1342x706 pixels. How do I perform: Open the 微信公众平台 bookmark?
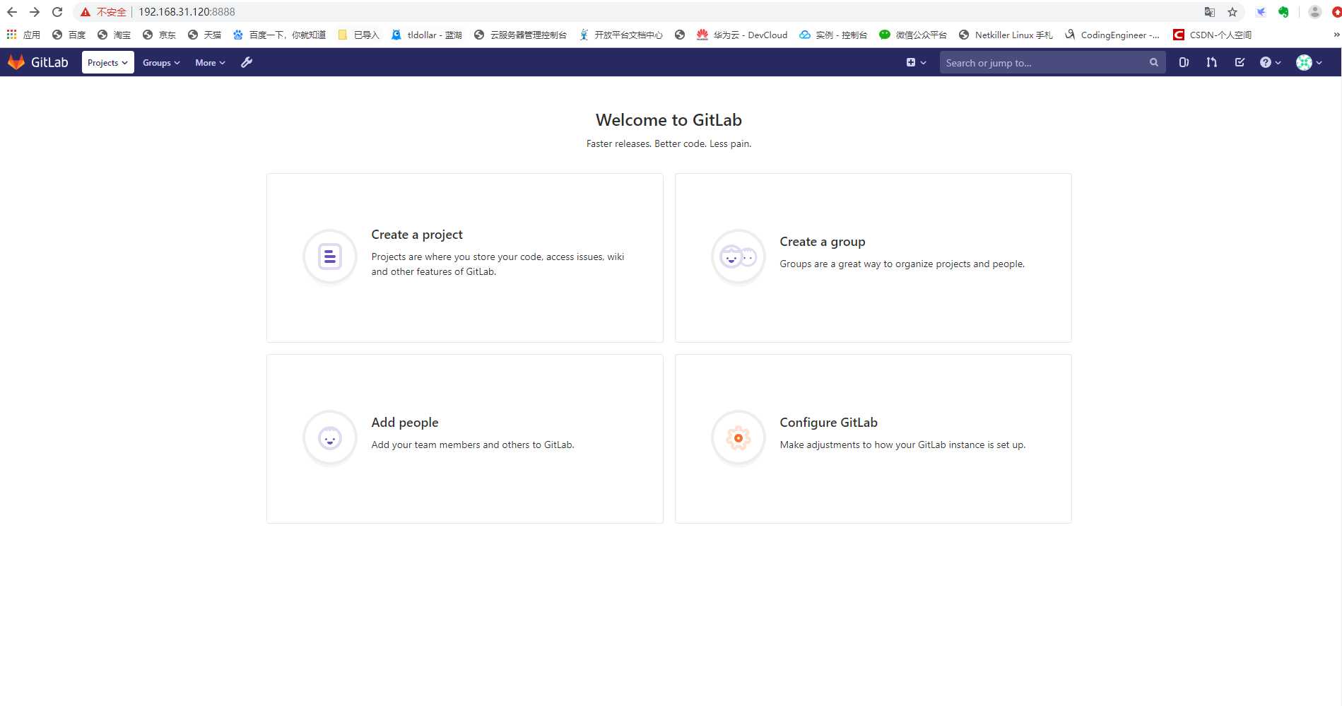coord(913,35)
